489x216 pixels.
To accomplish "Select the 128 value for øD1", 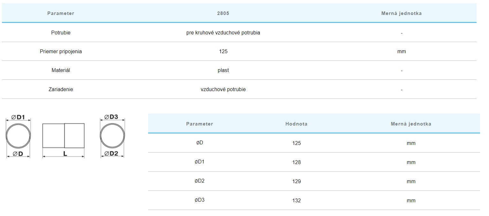I will click(296, 162).
